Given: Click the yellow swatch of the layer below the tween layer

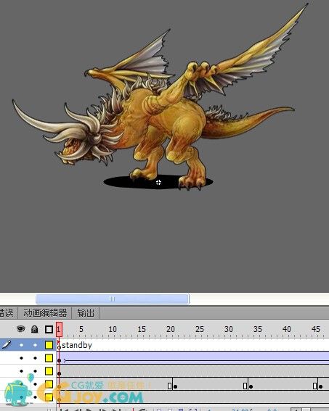Looking at the screenshot, I should [49, 371].
